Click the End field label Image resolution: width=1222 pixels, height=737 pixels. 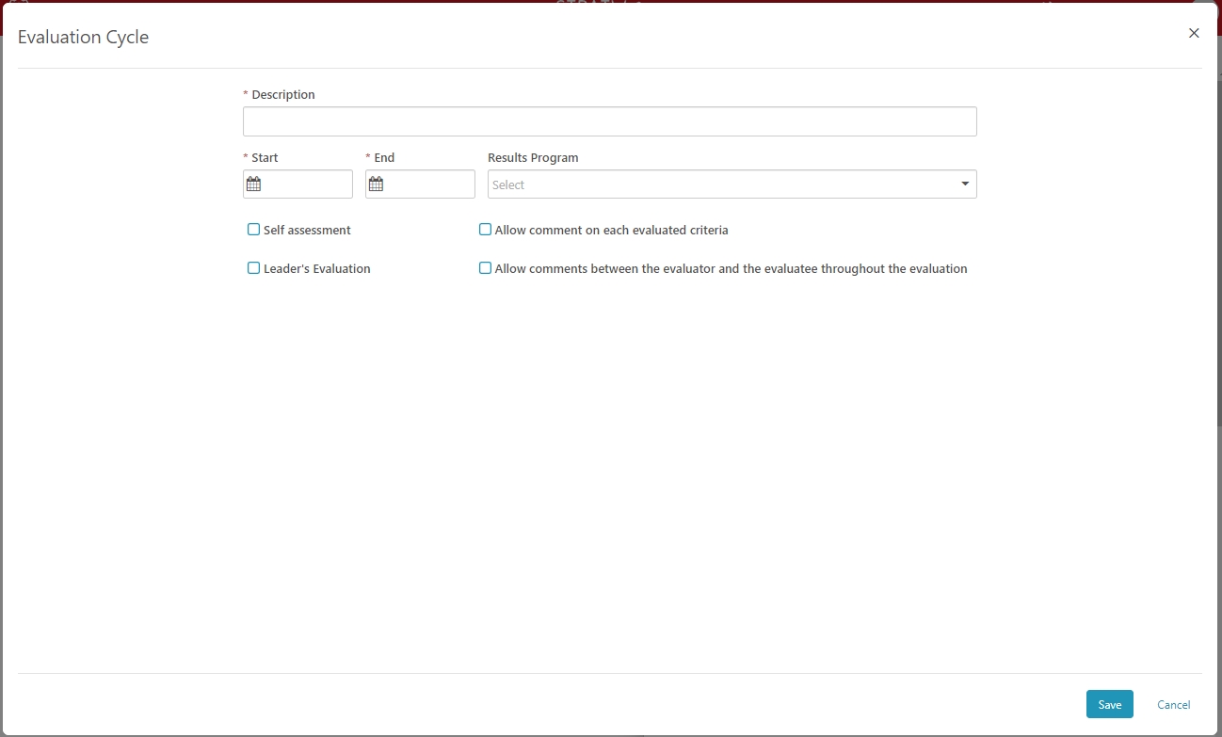coord(384,158)
